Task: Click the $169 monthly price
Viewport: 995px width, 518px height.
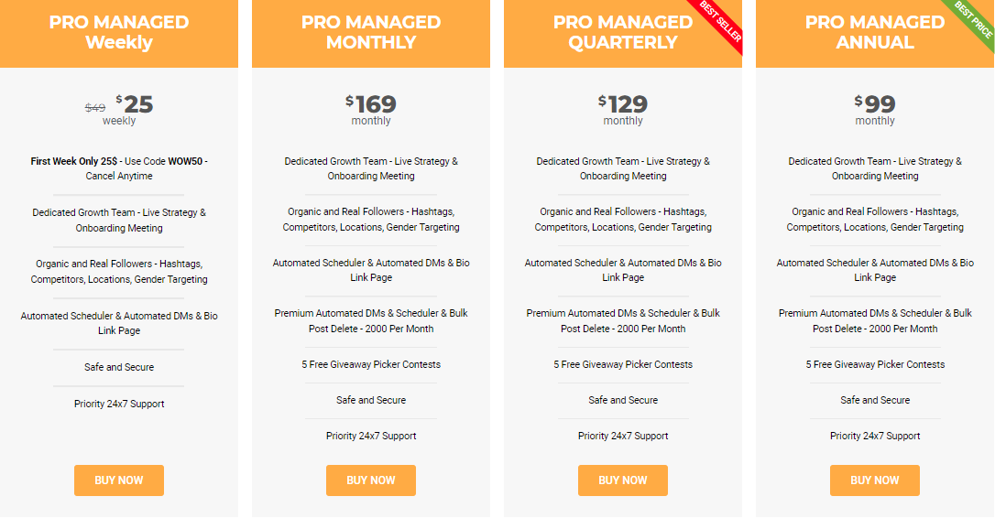Action: point(371,104)
